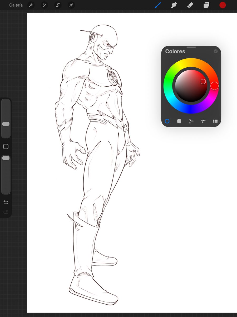Screen dimensions: 237x317
Task: Switch to the Palettes grid tab
Action: 215,121
